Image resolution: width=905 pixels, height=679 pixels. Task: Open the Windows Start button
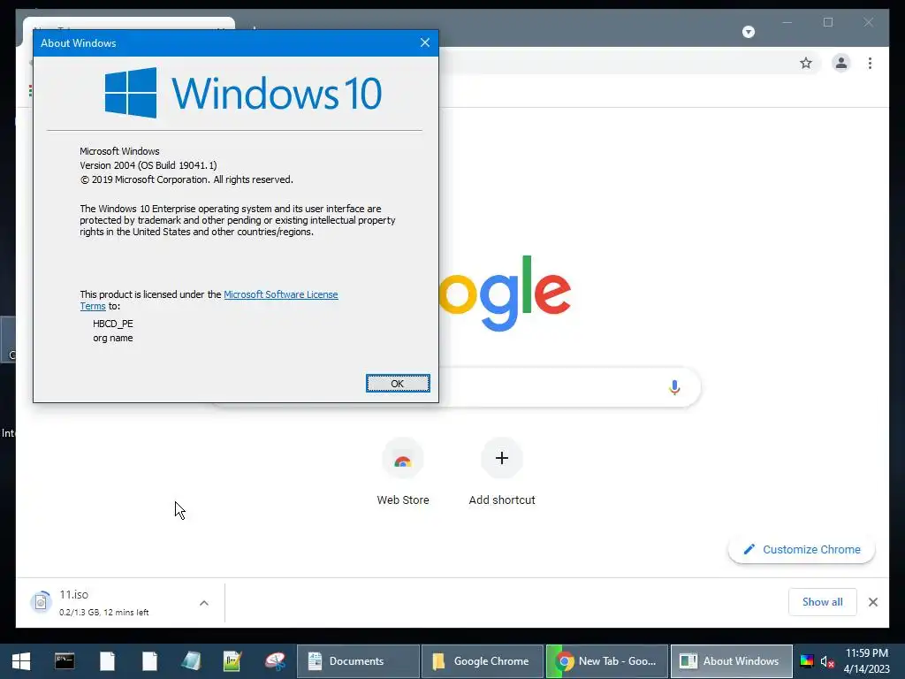point(21,661)
